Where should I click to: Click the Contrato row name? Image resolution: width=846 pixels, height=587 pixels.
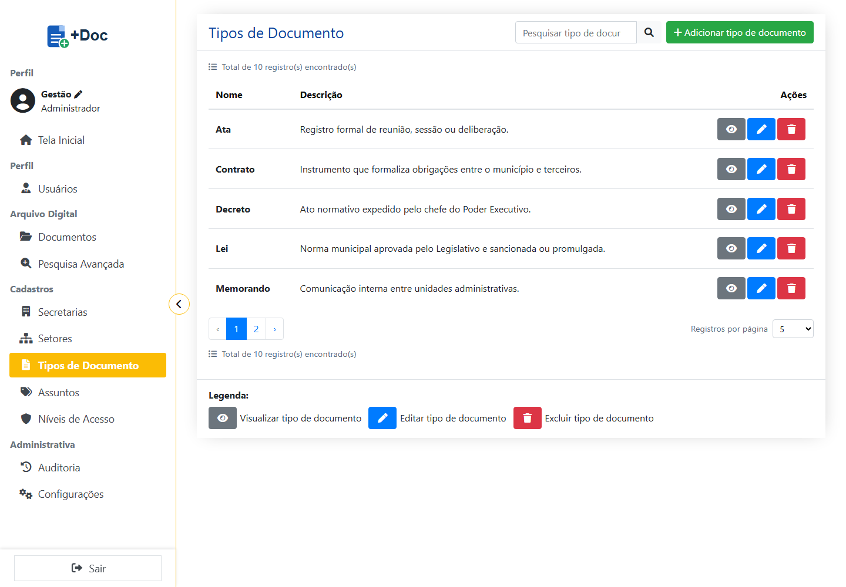coord(235,170)
